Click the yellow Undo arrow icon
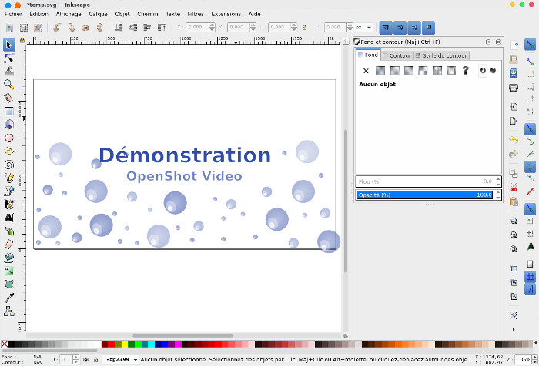Screen dimensions: 539x366 click(514, 140)
